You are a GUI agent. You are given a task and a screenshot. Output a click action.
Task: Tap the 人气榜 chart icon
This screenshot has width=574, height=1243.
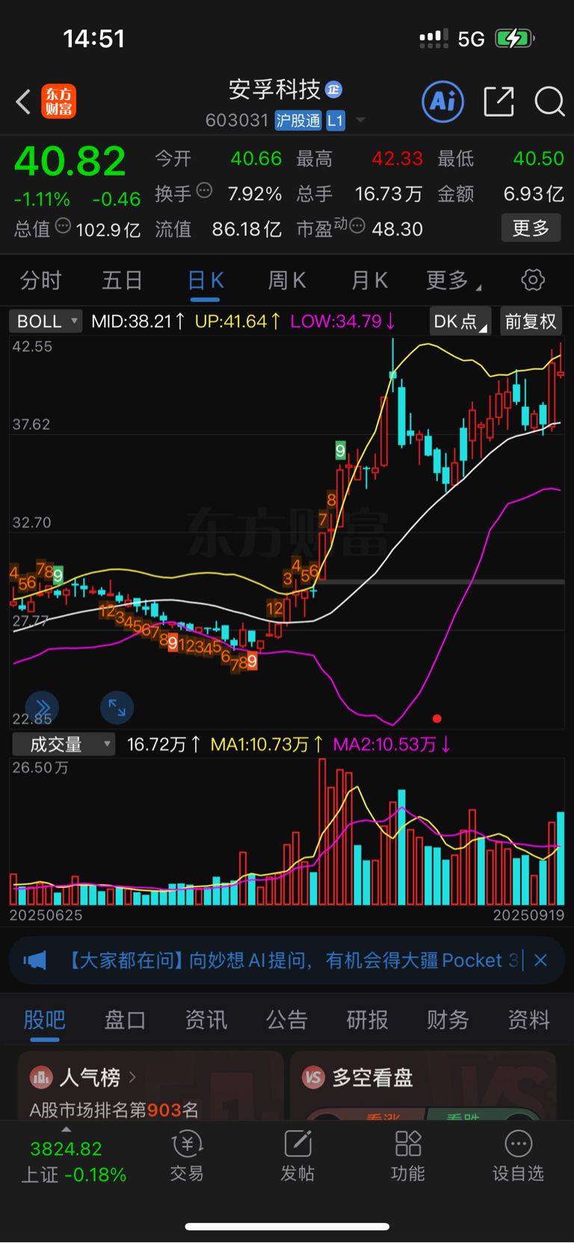(41, 1077)
